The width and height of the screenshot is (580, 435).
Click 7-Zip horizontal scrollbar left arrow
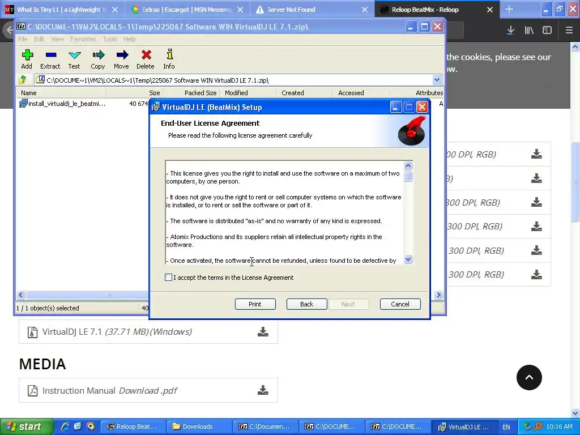21,295
